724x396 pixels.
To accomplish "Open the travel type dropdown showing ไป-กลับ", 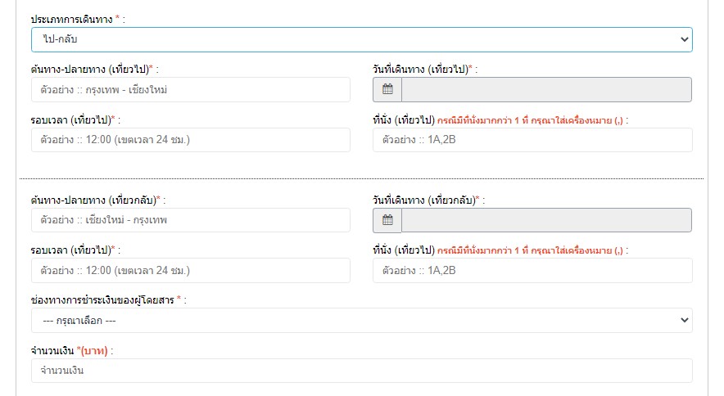I will coord(361,40).
